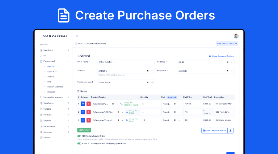
Task: Toggle Fill Product/Service Price switch
Action: coord(79,136)
